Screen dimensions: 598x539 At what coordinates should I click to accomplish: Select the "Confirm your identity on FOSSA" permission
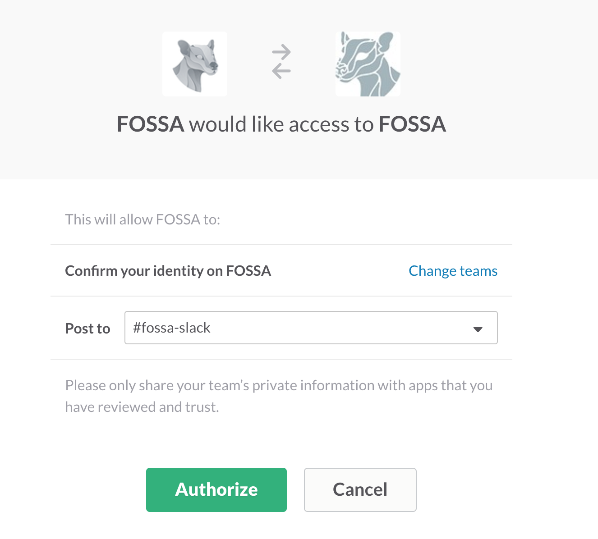point(168,271)
